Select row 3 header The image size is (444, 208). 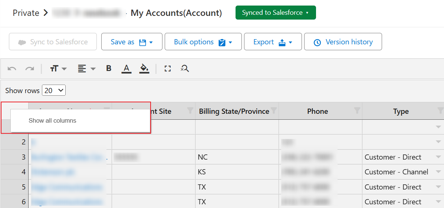[14, 157]
